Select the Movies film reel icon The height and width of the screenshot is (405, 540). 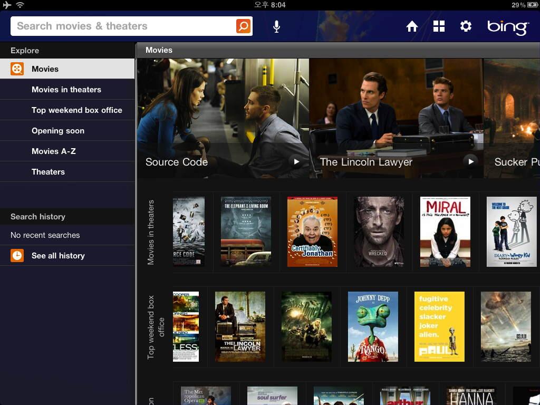(16, 69)
